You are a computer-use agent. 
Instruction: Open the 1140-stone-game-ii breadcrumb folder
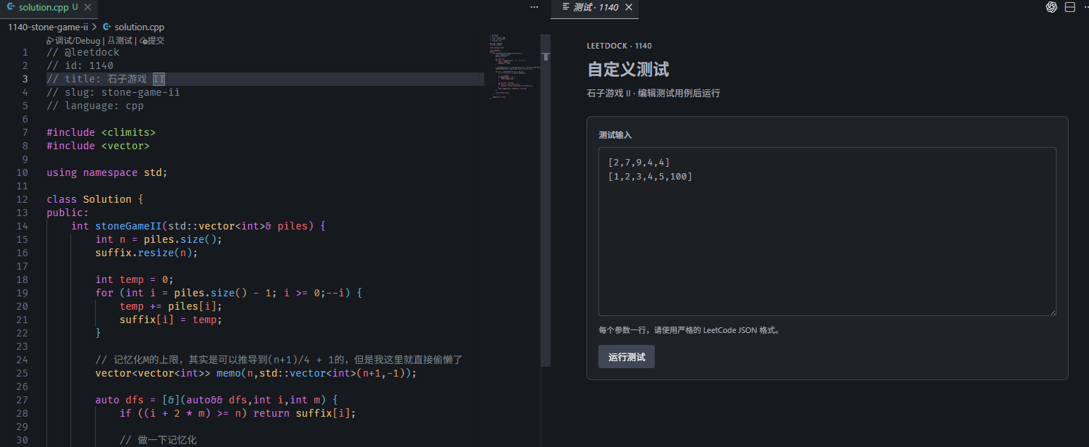tap(48, 27)
